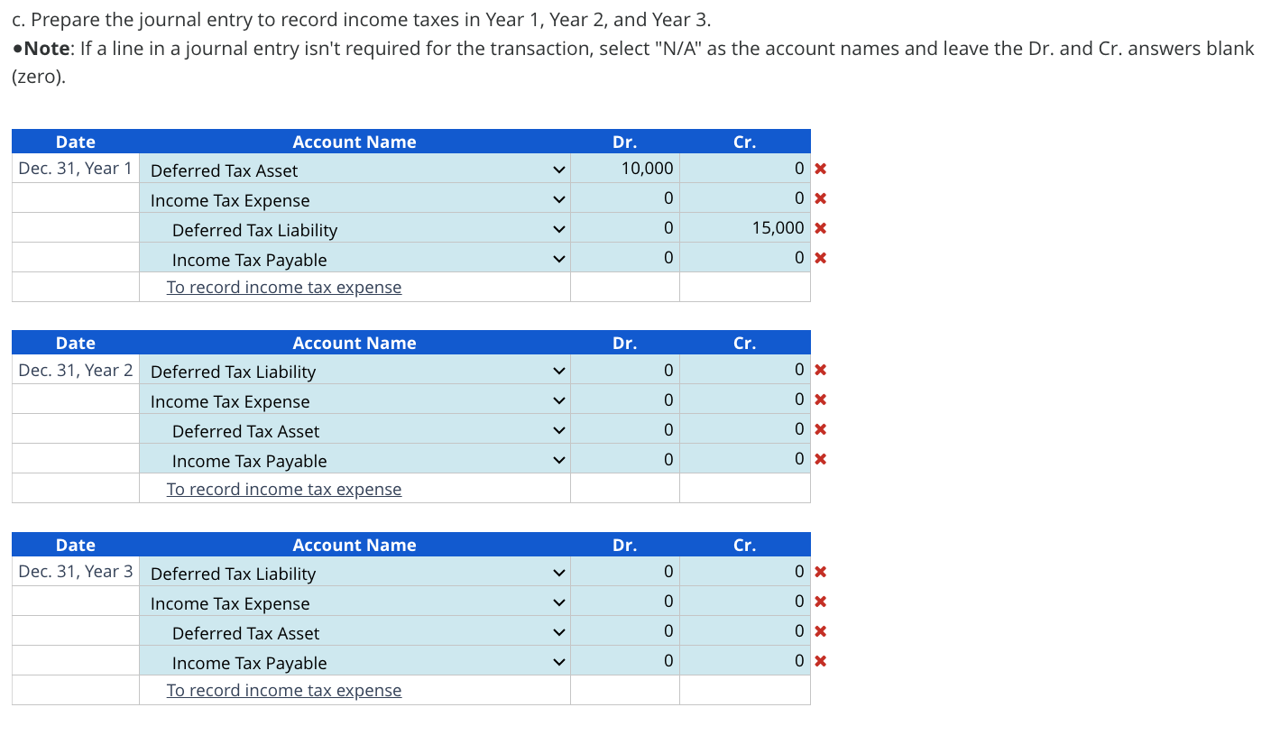Click the red X on Year 2 Income Tax Payable row

coord(820,458)
